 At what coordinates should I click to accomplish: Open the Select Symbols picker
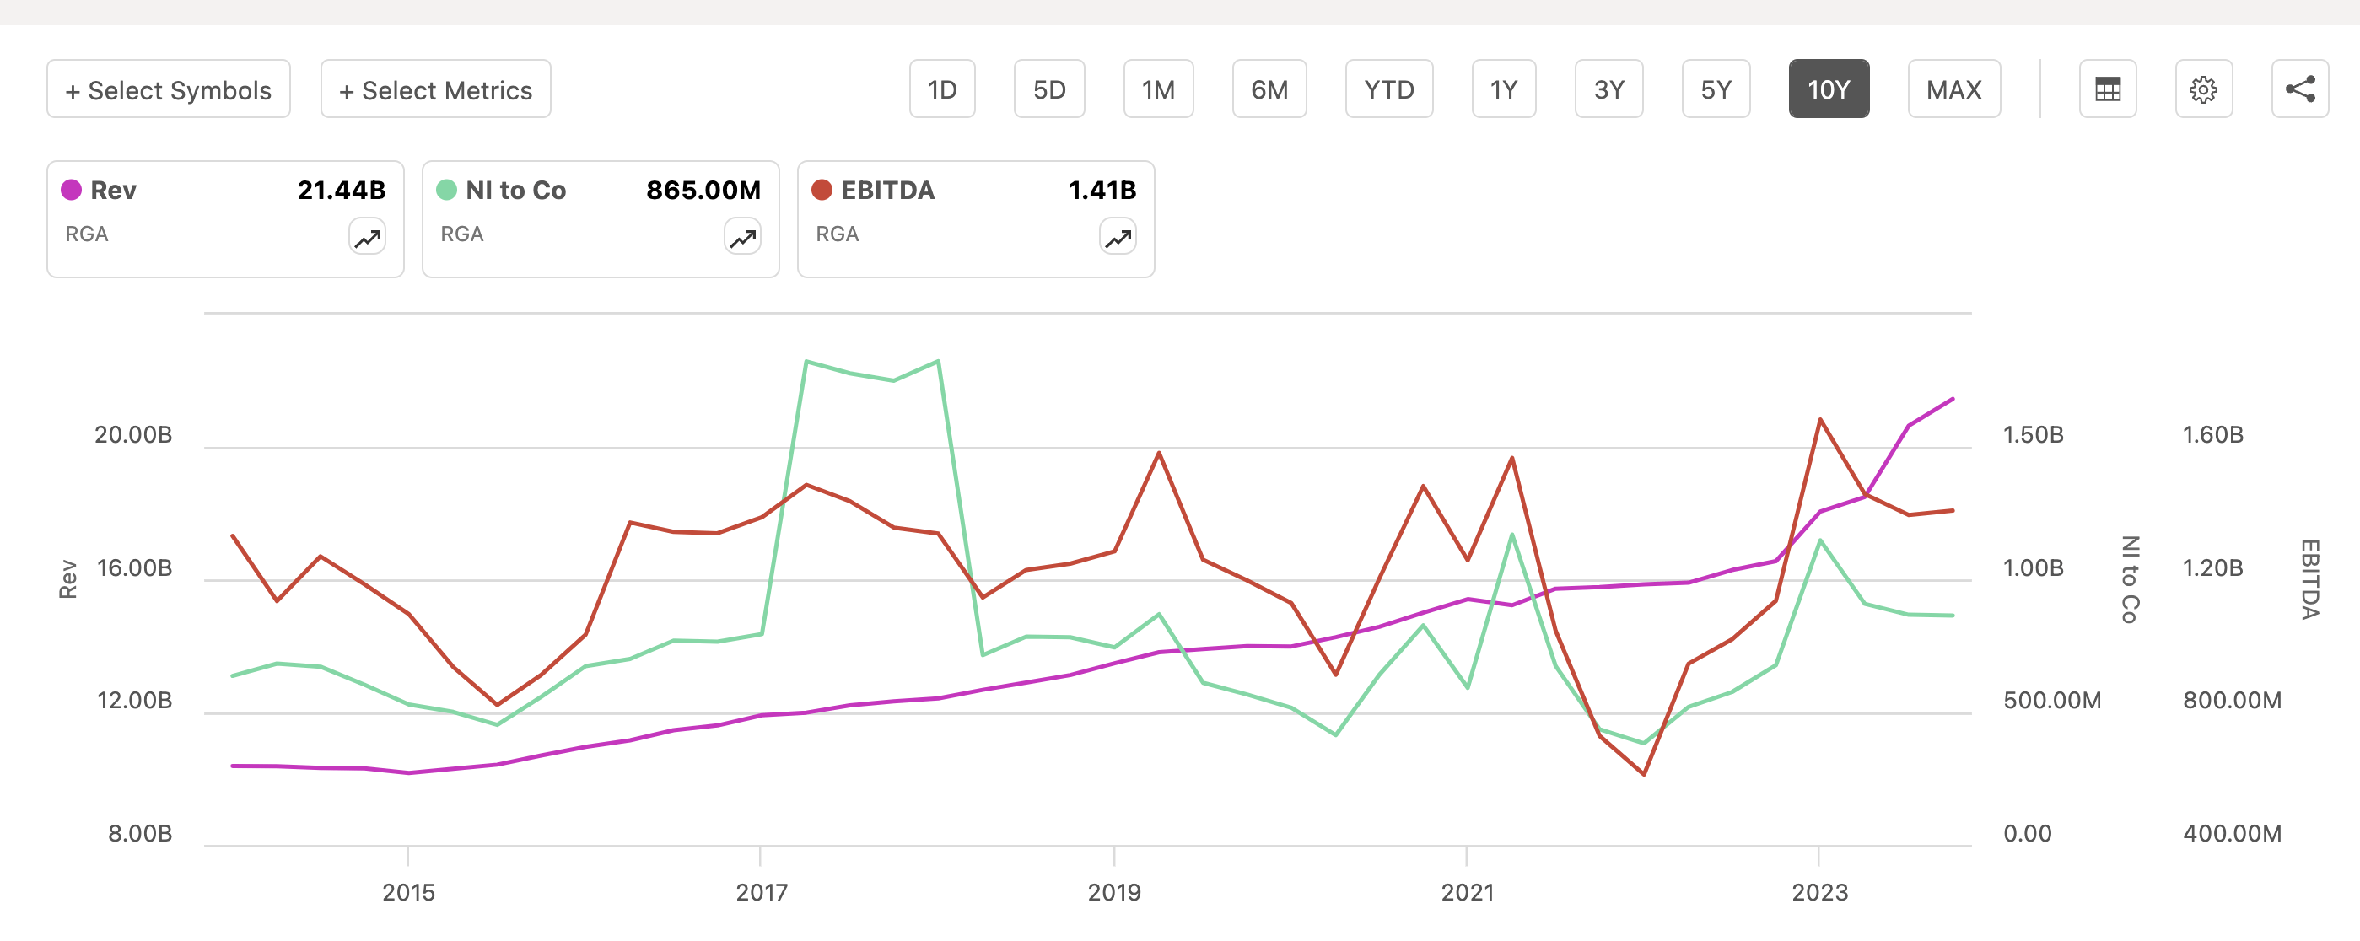click(x=168, y=88)
